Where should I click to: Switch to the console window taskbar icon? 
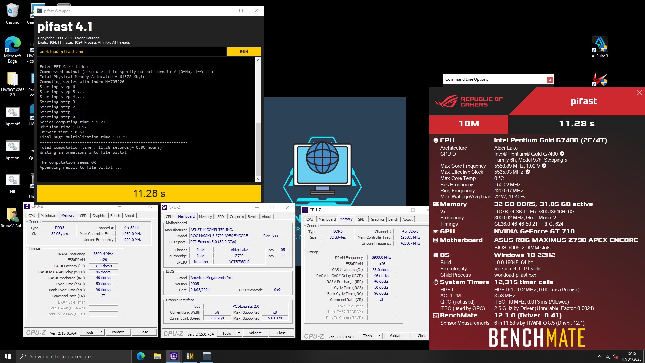click(x=207, y=356)
